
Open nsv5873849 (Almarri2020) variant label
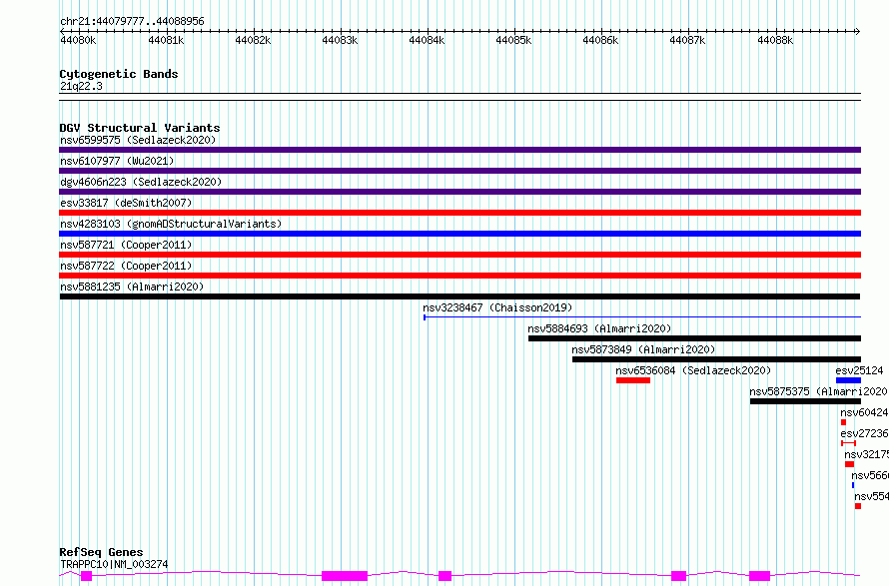point(643,349)
